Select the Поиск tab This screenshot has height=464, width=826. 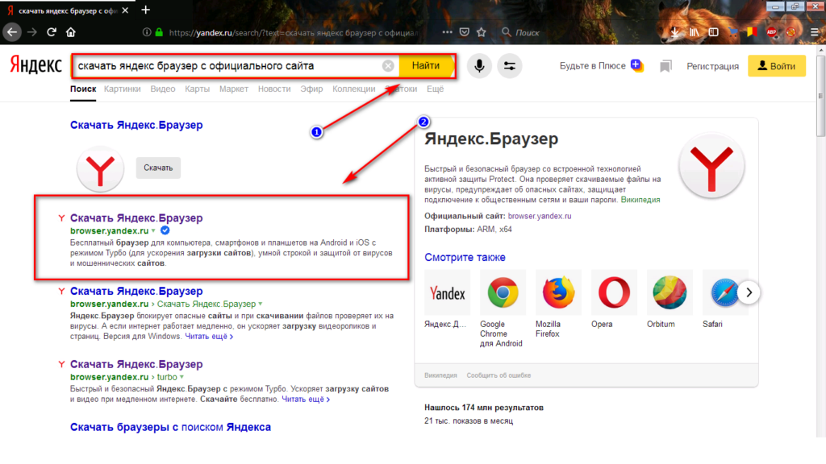click(x=83, y=89)
